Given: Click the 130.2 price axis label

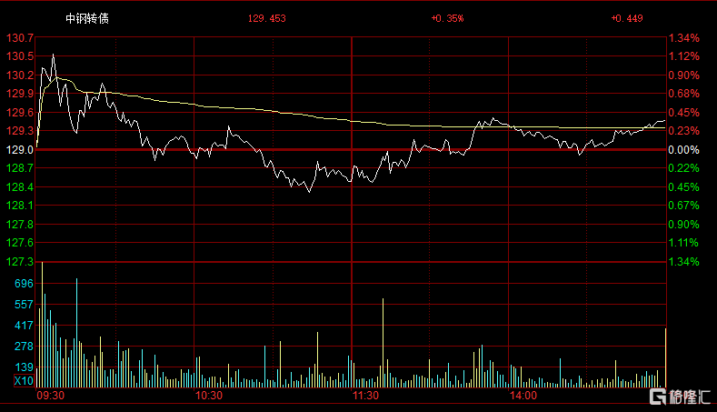Looking at the screenshot, I should click(20, 75).
